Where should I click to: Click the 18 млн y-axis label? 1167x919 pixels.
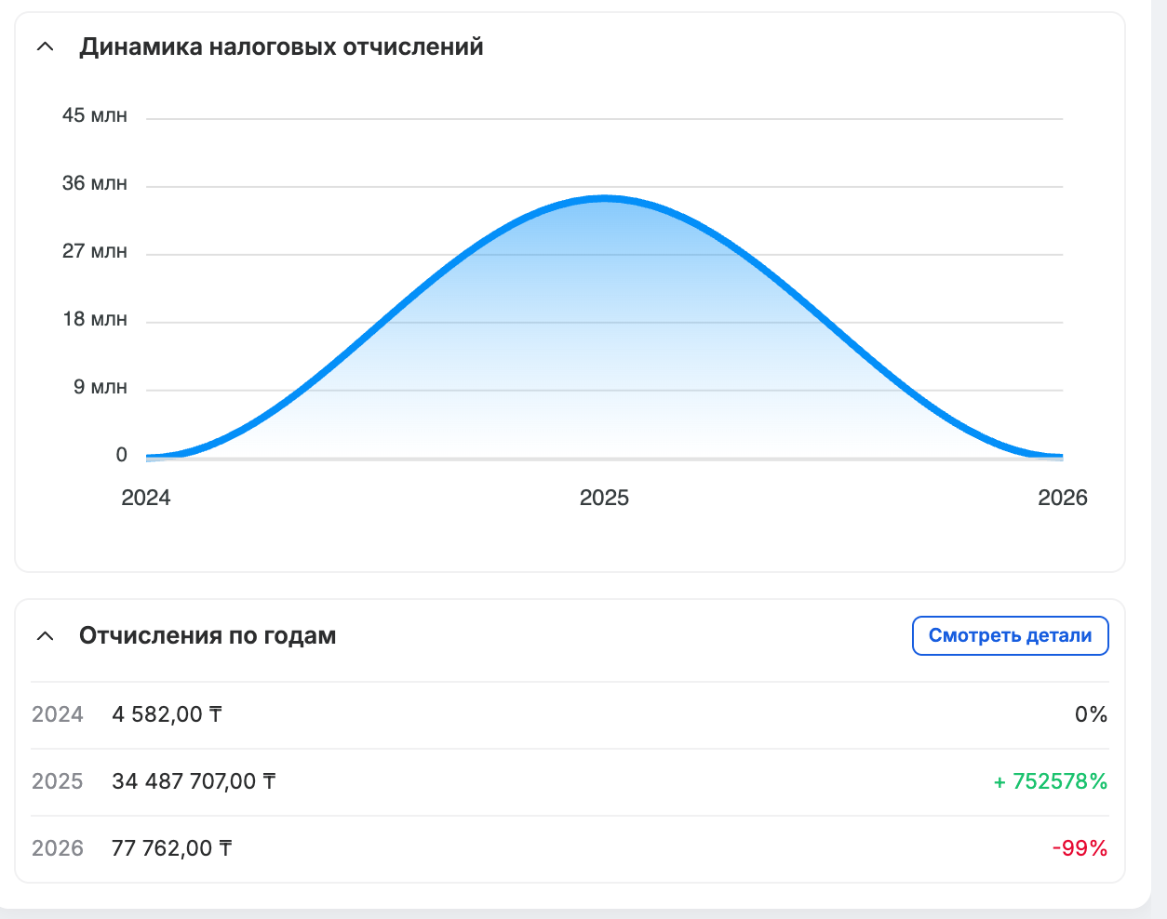[x=94, y=319]
